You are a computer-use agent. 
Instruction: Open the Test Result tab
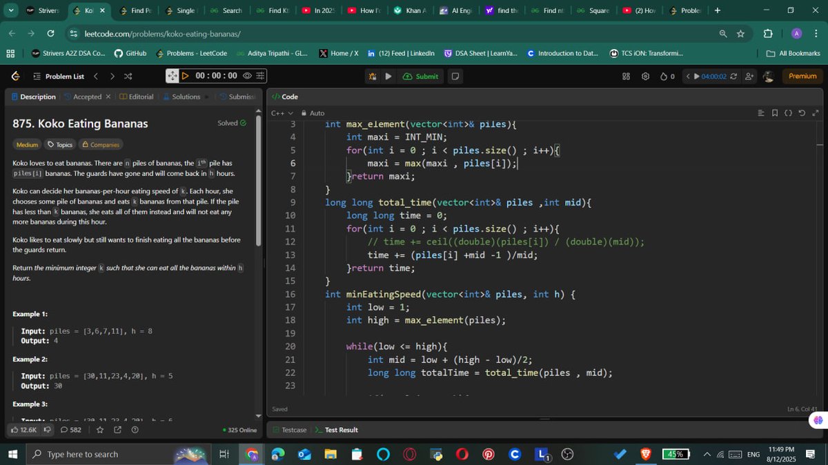click(337, 430)
